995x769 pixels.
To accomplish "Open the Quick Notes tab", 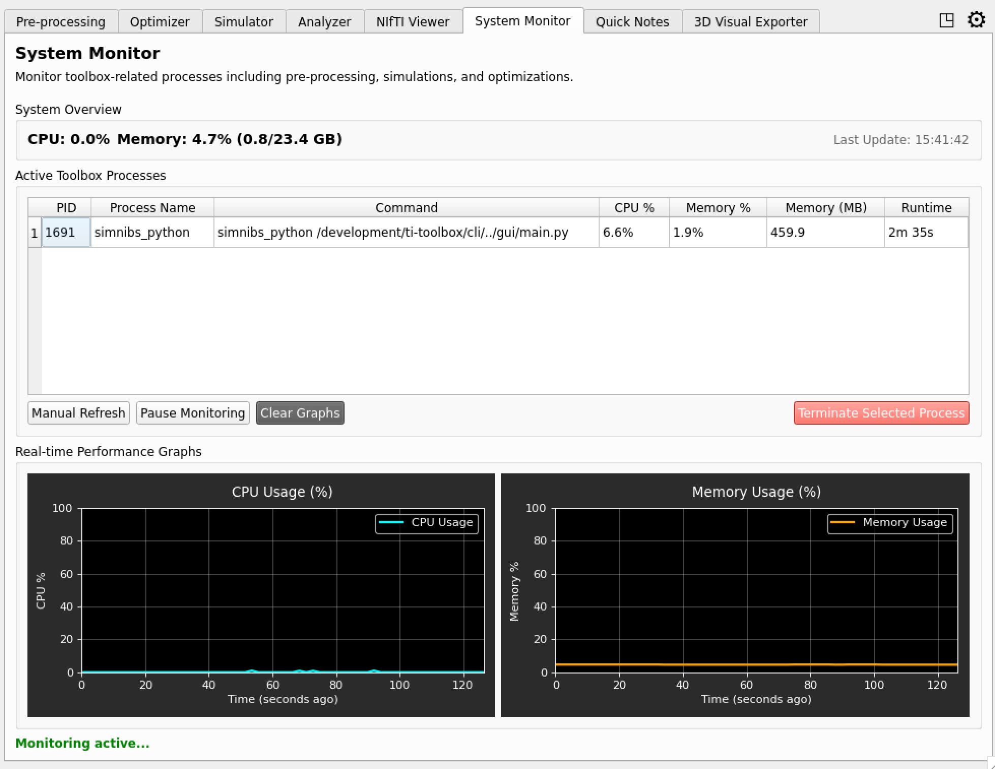I will (x=632, y=21).
